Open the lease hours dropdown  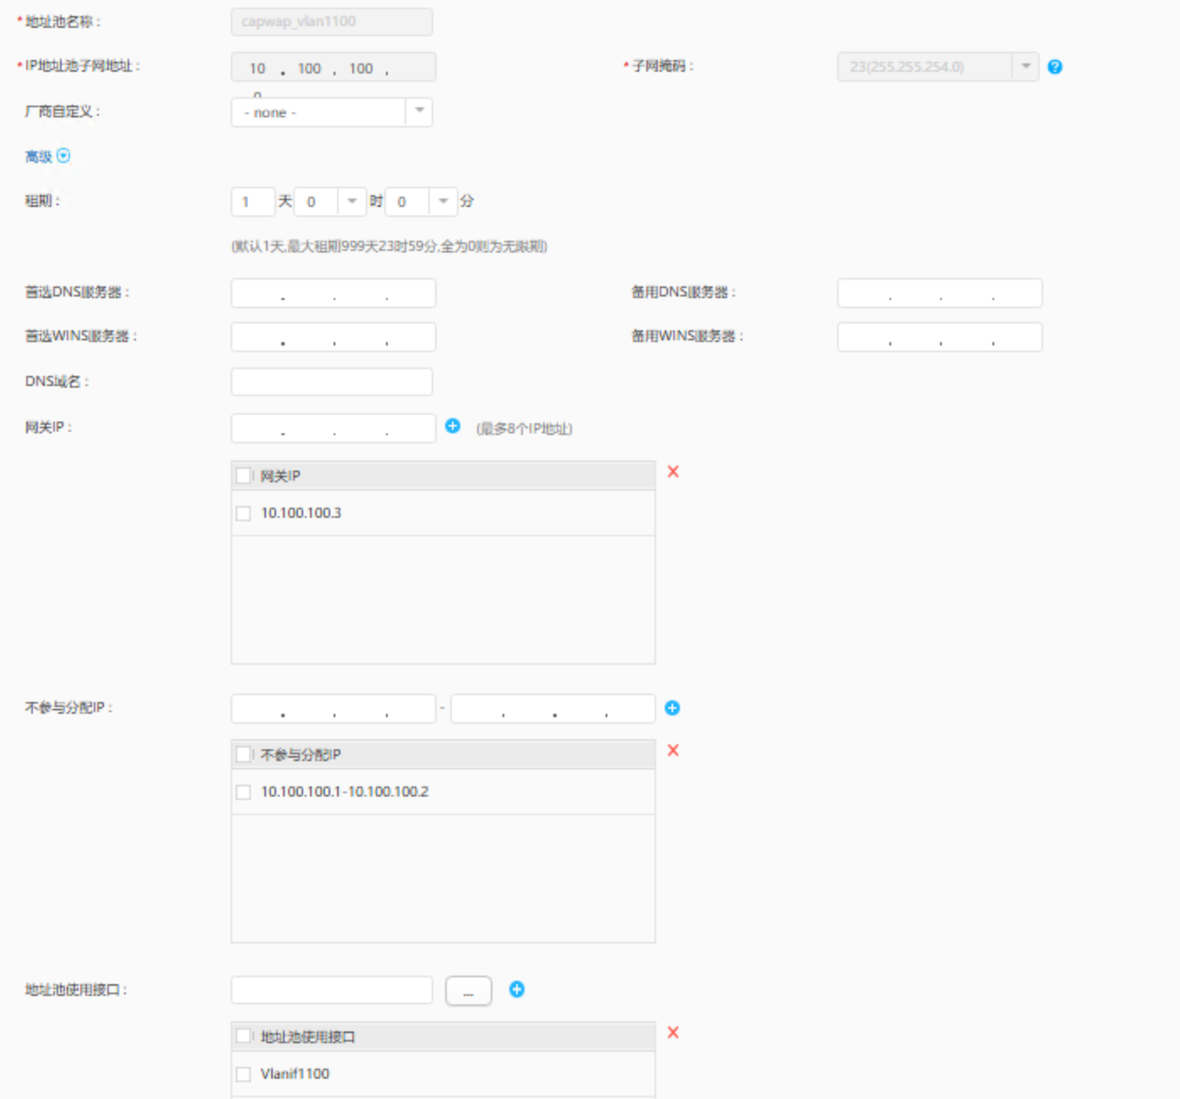(352, 201)
